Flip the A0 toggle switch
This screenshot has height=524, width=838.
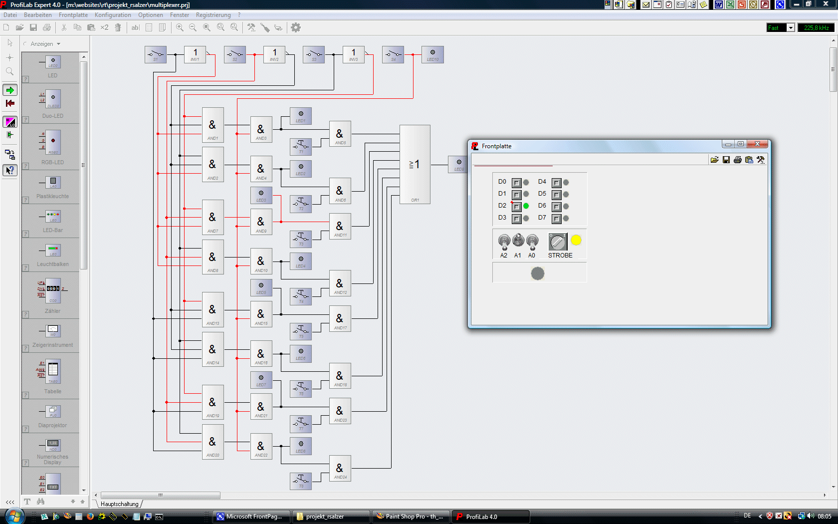(x=532, y=242)
